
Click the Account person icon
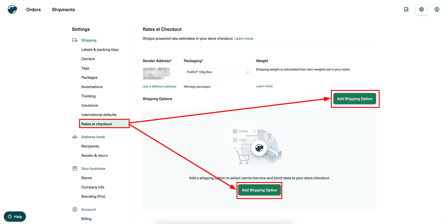tap(75, 210)
